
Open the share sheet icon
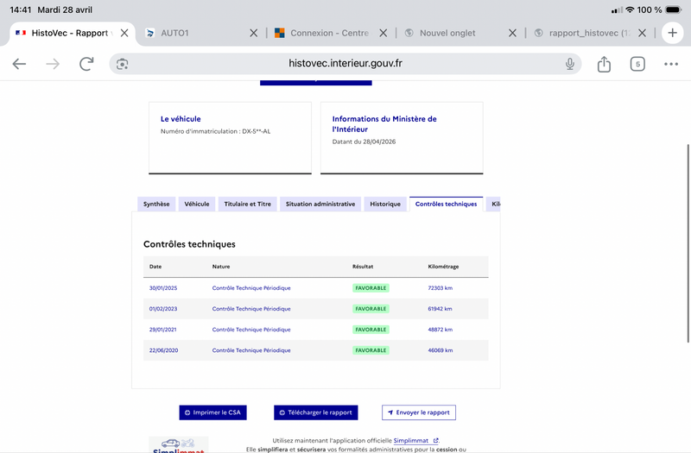click(604, 64)
